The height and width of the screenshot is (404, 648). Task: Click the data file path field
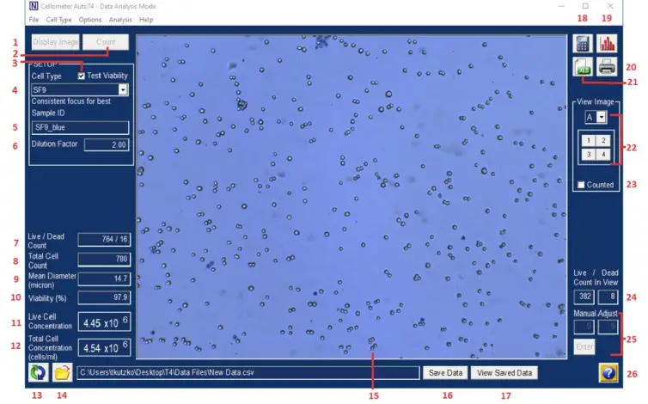248,372
